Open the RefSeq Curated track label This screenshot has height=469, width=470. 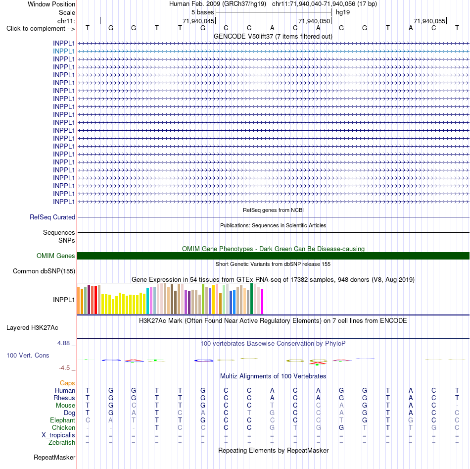[x=52, y=217]
